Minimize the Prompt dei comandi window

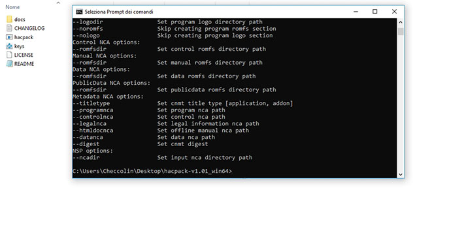click(x=356, y=12)
